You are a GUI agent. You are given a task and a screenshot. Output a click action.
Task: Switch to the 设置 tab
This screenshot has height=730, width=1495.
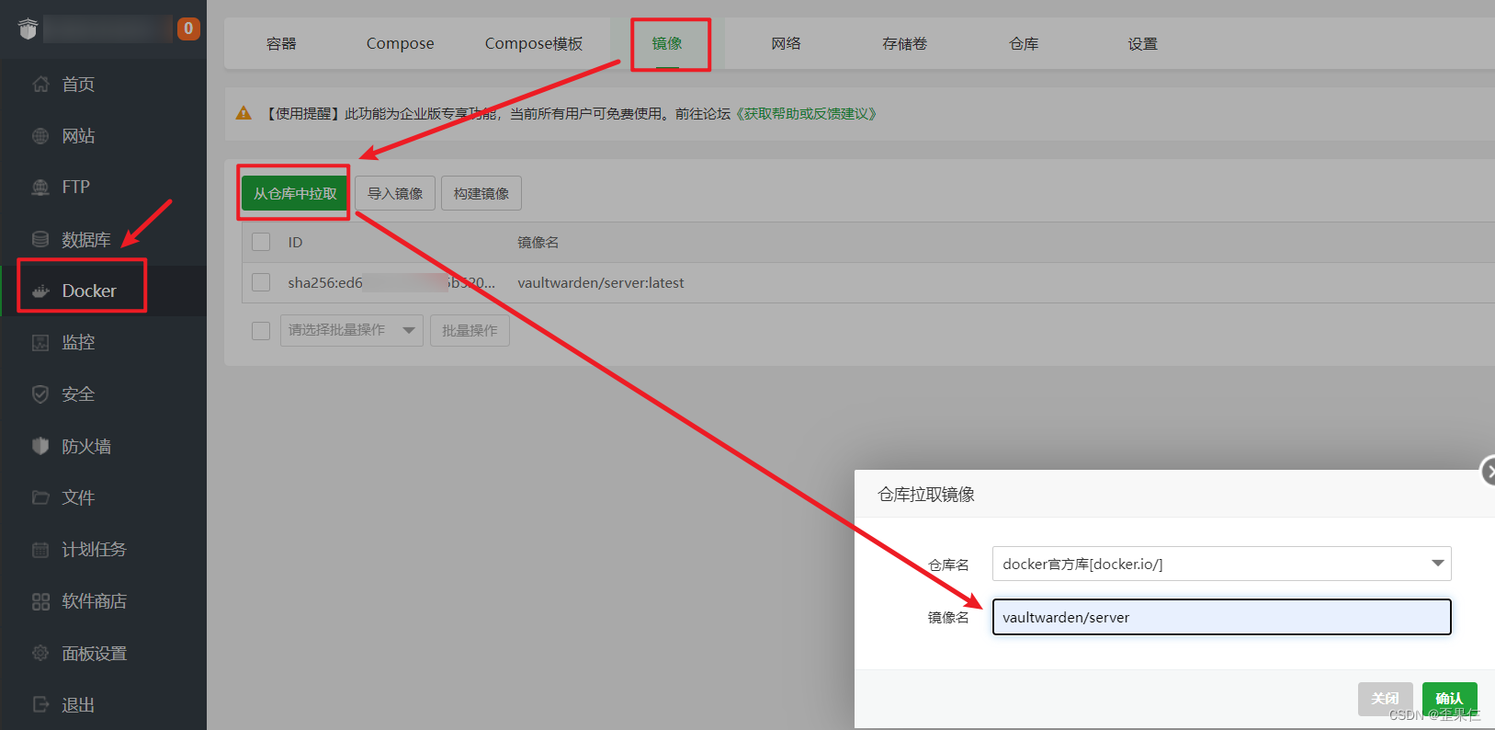pyautogui.click(x=1142, y=43)
